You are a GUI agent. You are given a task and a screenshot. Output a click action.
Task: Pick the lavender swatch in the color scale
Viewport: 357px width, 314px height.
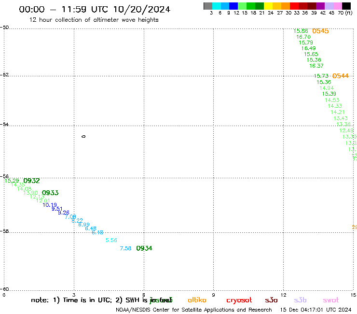click(329, 6)
